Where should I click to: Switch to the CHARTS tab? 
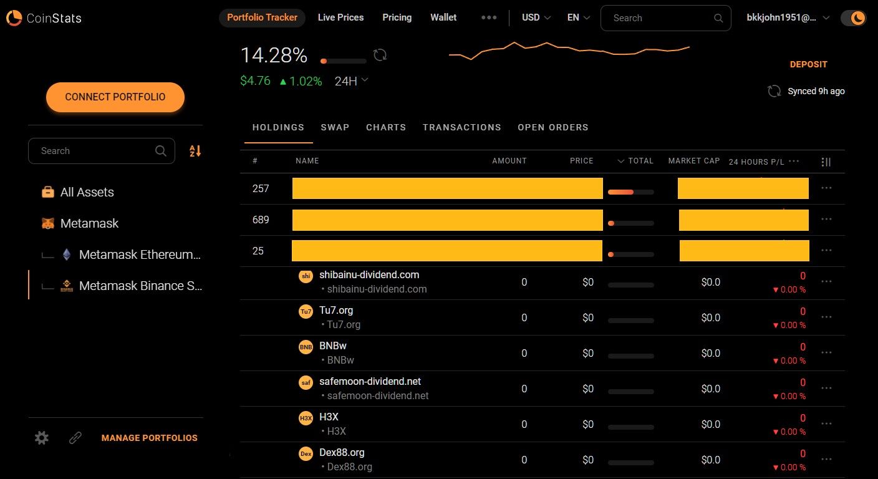click(x=386, y=127)
